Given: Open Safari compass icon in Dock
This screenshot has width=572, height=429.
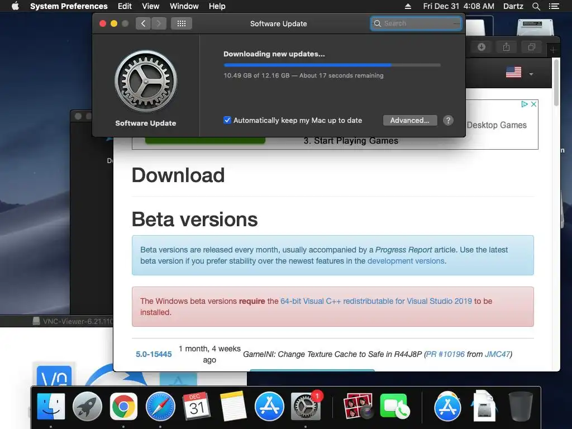Looking at the screenshot, I should pos(160,407).
